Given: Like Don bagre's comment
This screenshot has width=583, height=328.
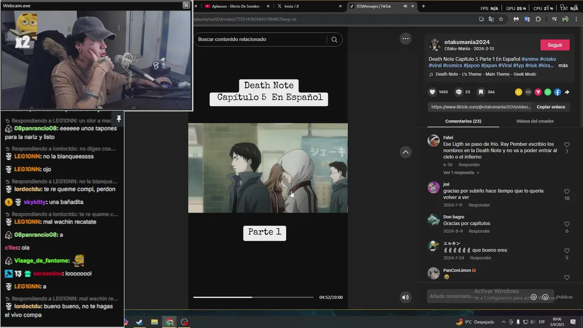Looking at the screenshot, I should pos(567,224).
